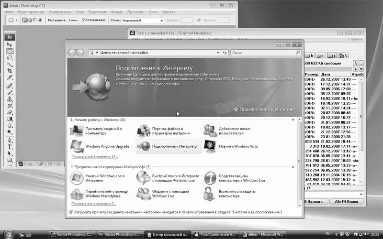Uncheck 'Загружать при запуске' checkbox
The height and width of the screenshot is (239, 383).
[71, 212]
